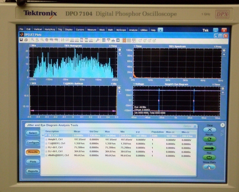Open the dropdown arrow after Help menu
The width and height of the screenshot is (239, 192).
pyautogui.click(x=160, y=30)
